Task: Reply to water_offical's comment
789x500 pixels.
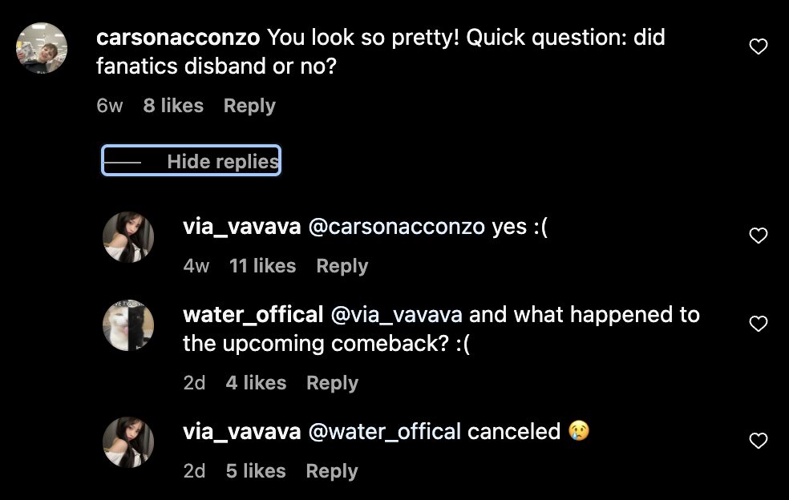Action: (332, 383)
